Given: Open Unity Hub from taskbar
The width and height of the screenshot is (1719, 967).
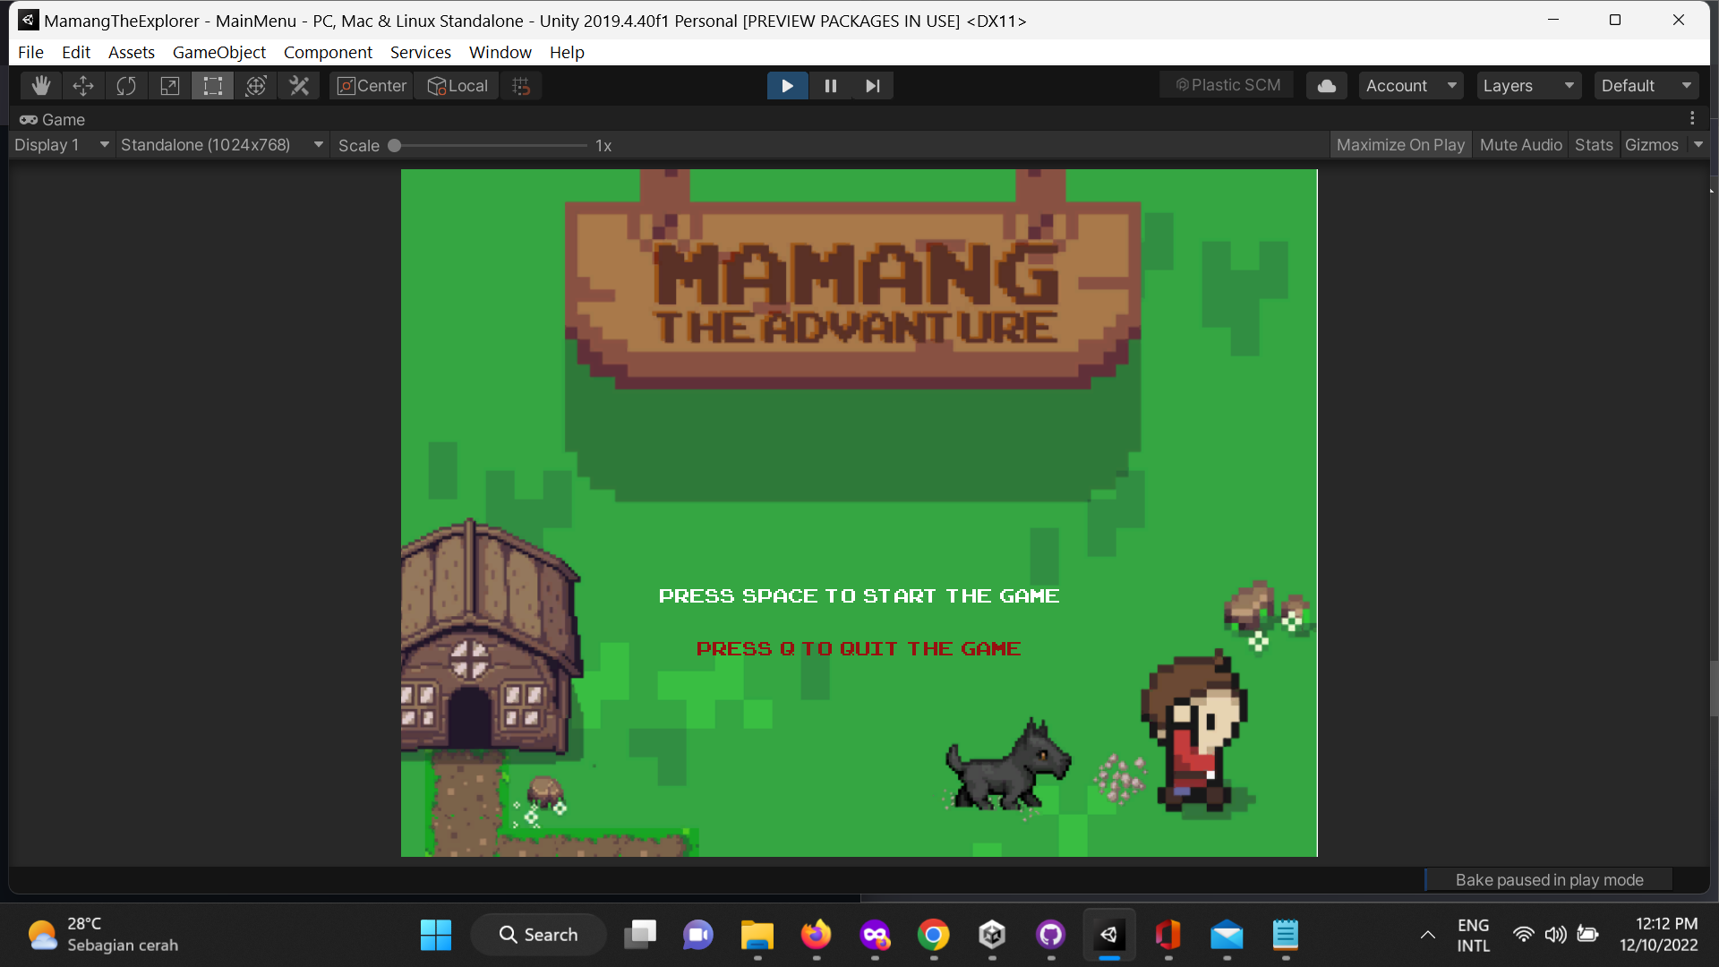Looking at the screenshot, I should tap(992, 935).
